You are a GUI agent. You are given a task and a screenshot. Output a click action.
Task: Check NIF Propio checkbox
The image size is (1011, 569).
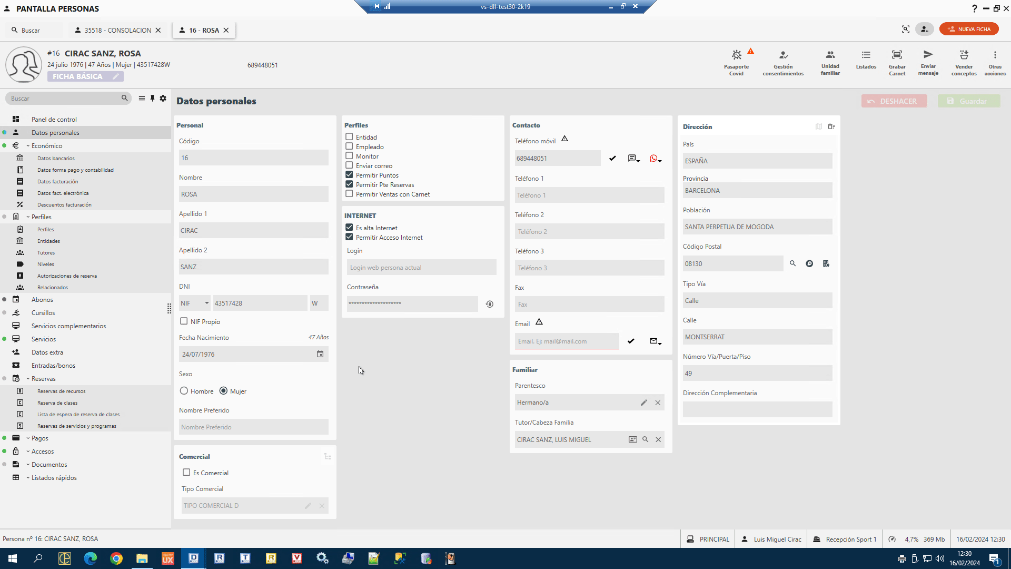184,321
